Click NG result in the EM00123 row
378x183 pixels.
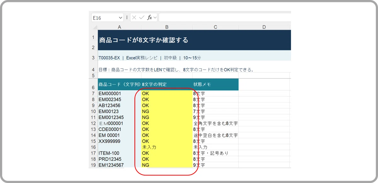point(167,111)
